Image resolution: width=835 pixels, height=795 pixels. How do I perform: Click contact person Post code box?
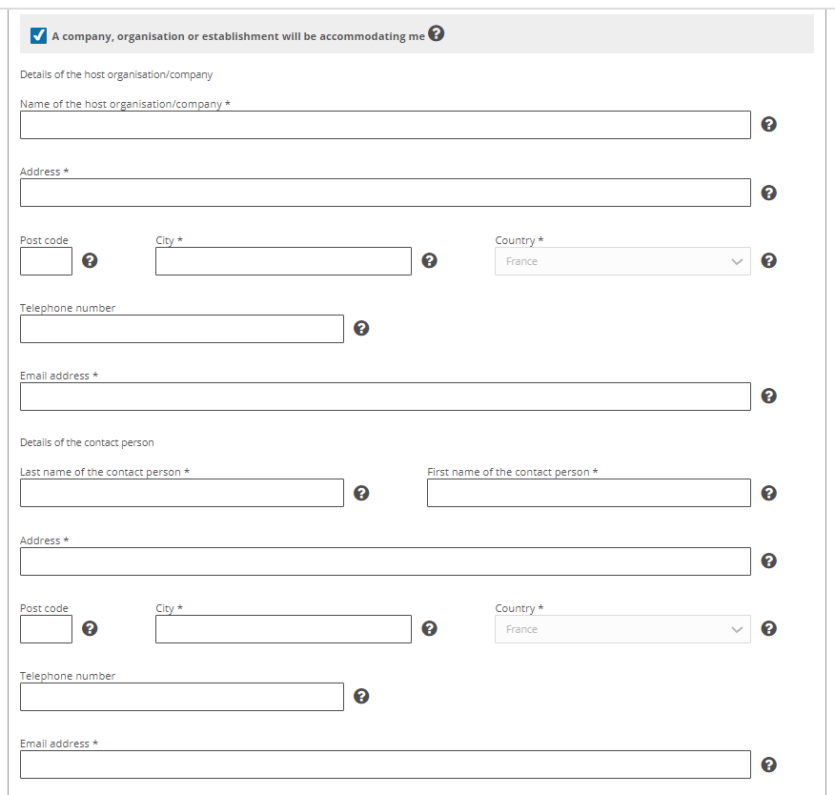(47, 629)
